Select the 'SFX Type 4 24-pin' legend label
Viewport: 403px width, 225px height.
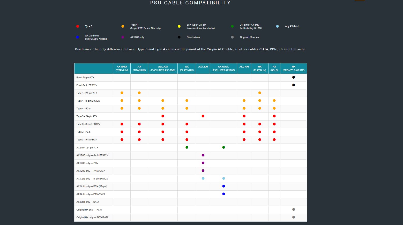[196, 25]
